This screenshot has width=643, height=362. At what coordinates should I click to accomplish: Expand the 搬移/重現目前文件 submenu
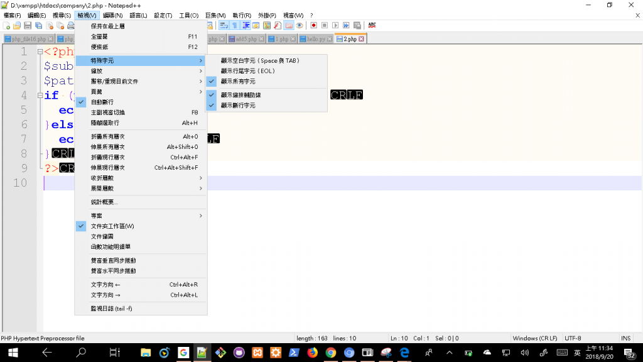tap(141, 81)
